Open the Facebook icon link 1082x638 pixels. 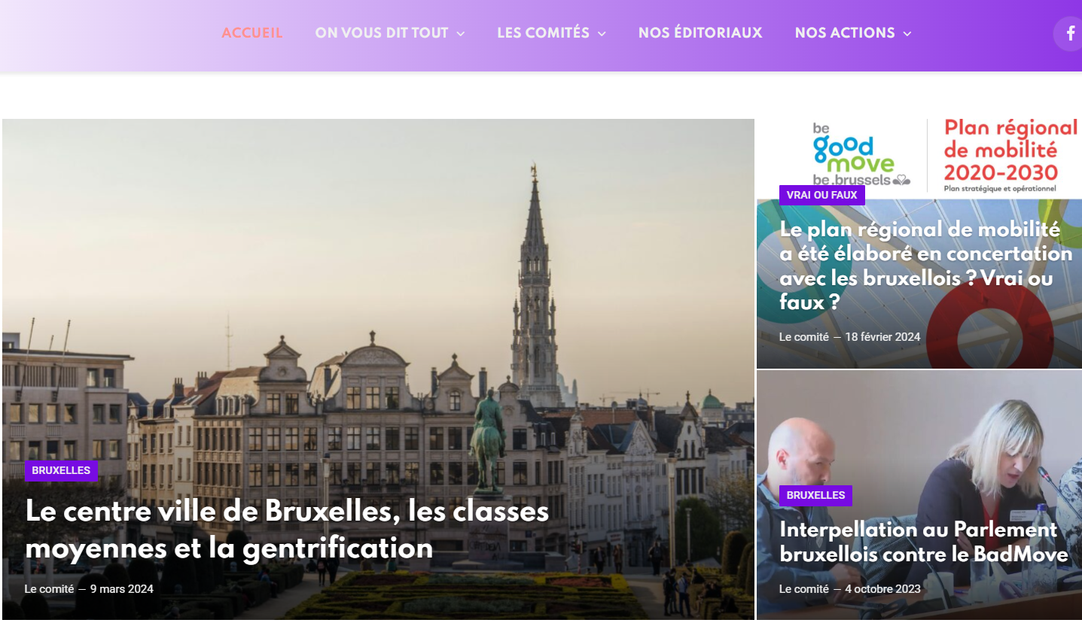[1069, 33]
